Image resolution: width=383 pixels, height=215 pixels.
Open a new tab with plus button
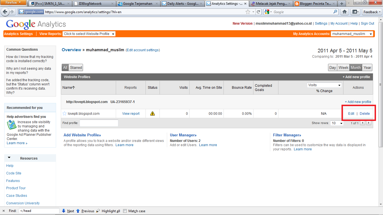[x=342, y=4]
